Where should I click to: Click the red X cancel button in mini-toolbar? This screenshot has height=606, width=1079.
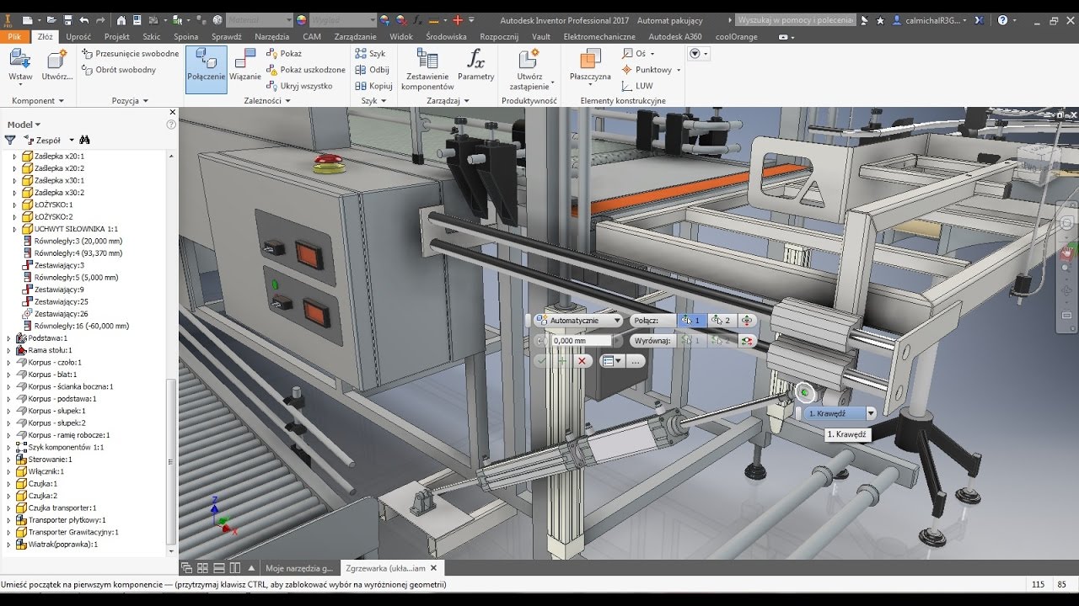(582, 360)
